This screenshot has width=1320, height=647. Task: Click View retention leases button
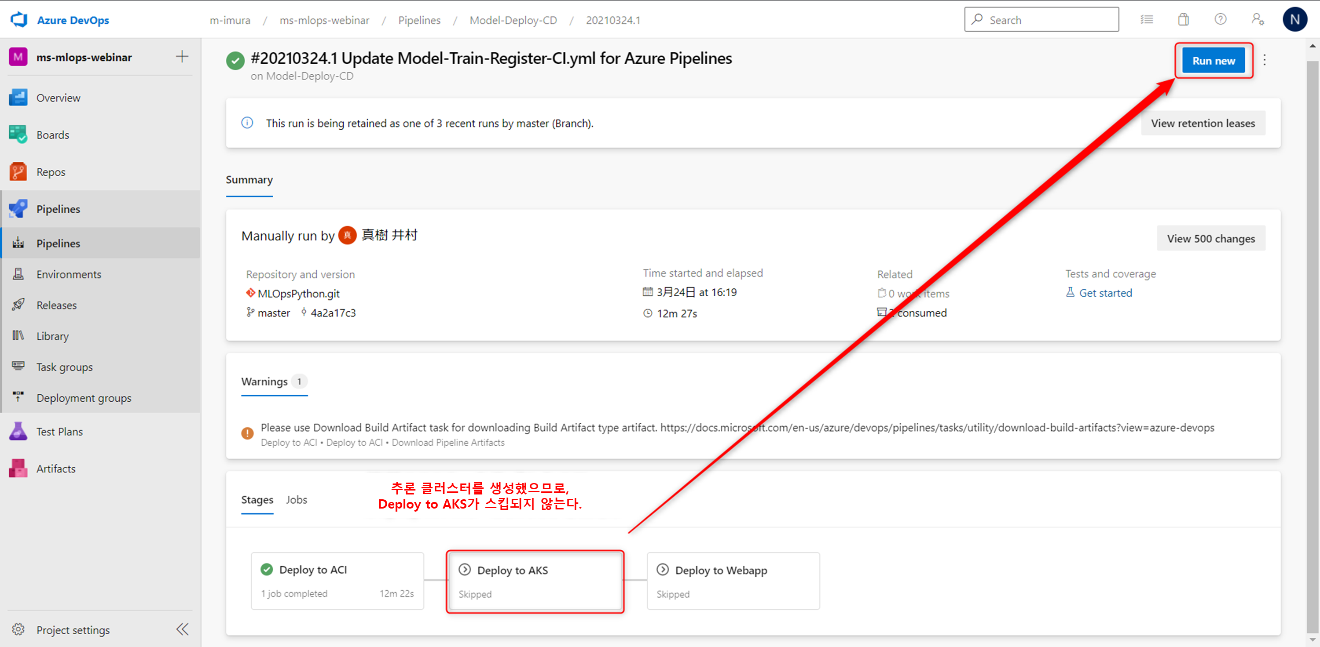click(1202, 124)
